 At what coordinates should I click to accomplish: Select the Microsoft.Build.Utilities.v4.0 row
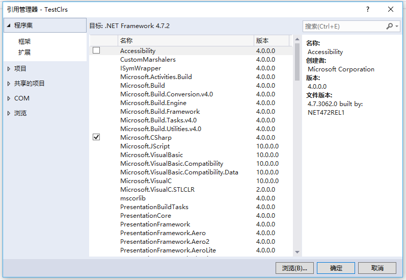tap(191, 129)
